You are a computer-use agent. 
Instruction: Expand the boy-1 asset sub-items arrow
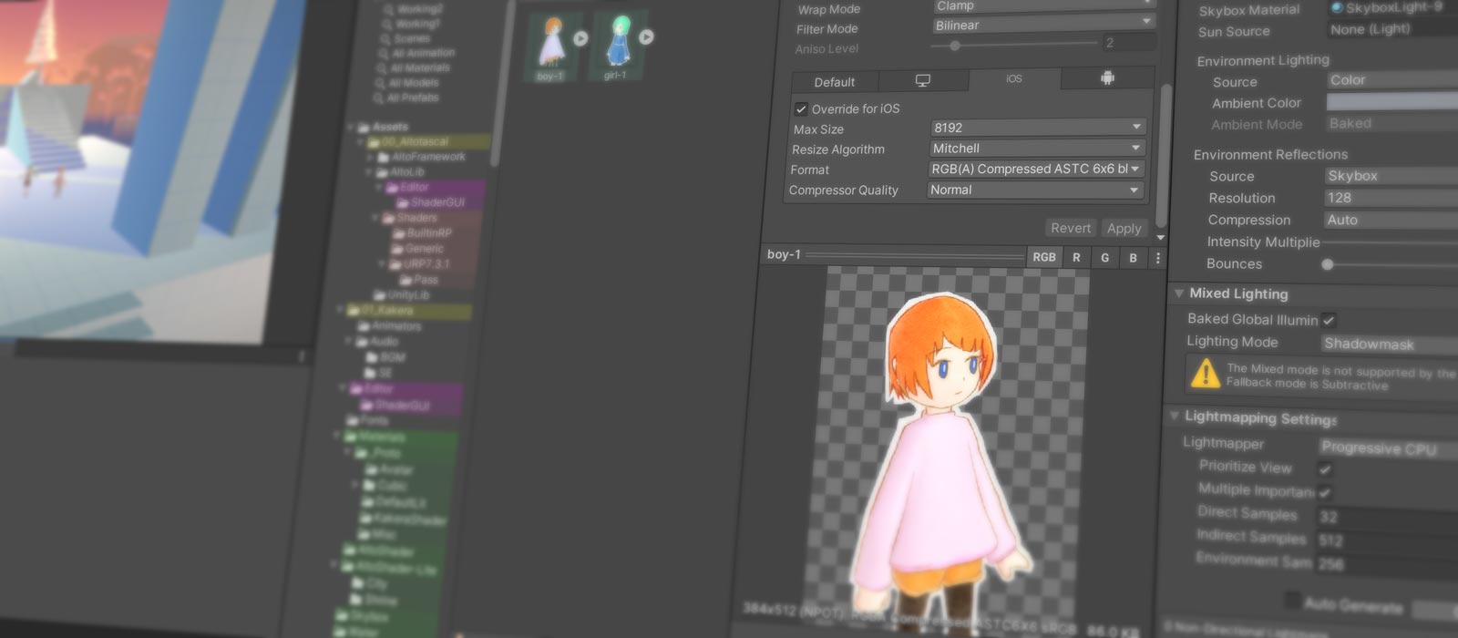(x=580, y=38)
